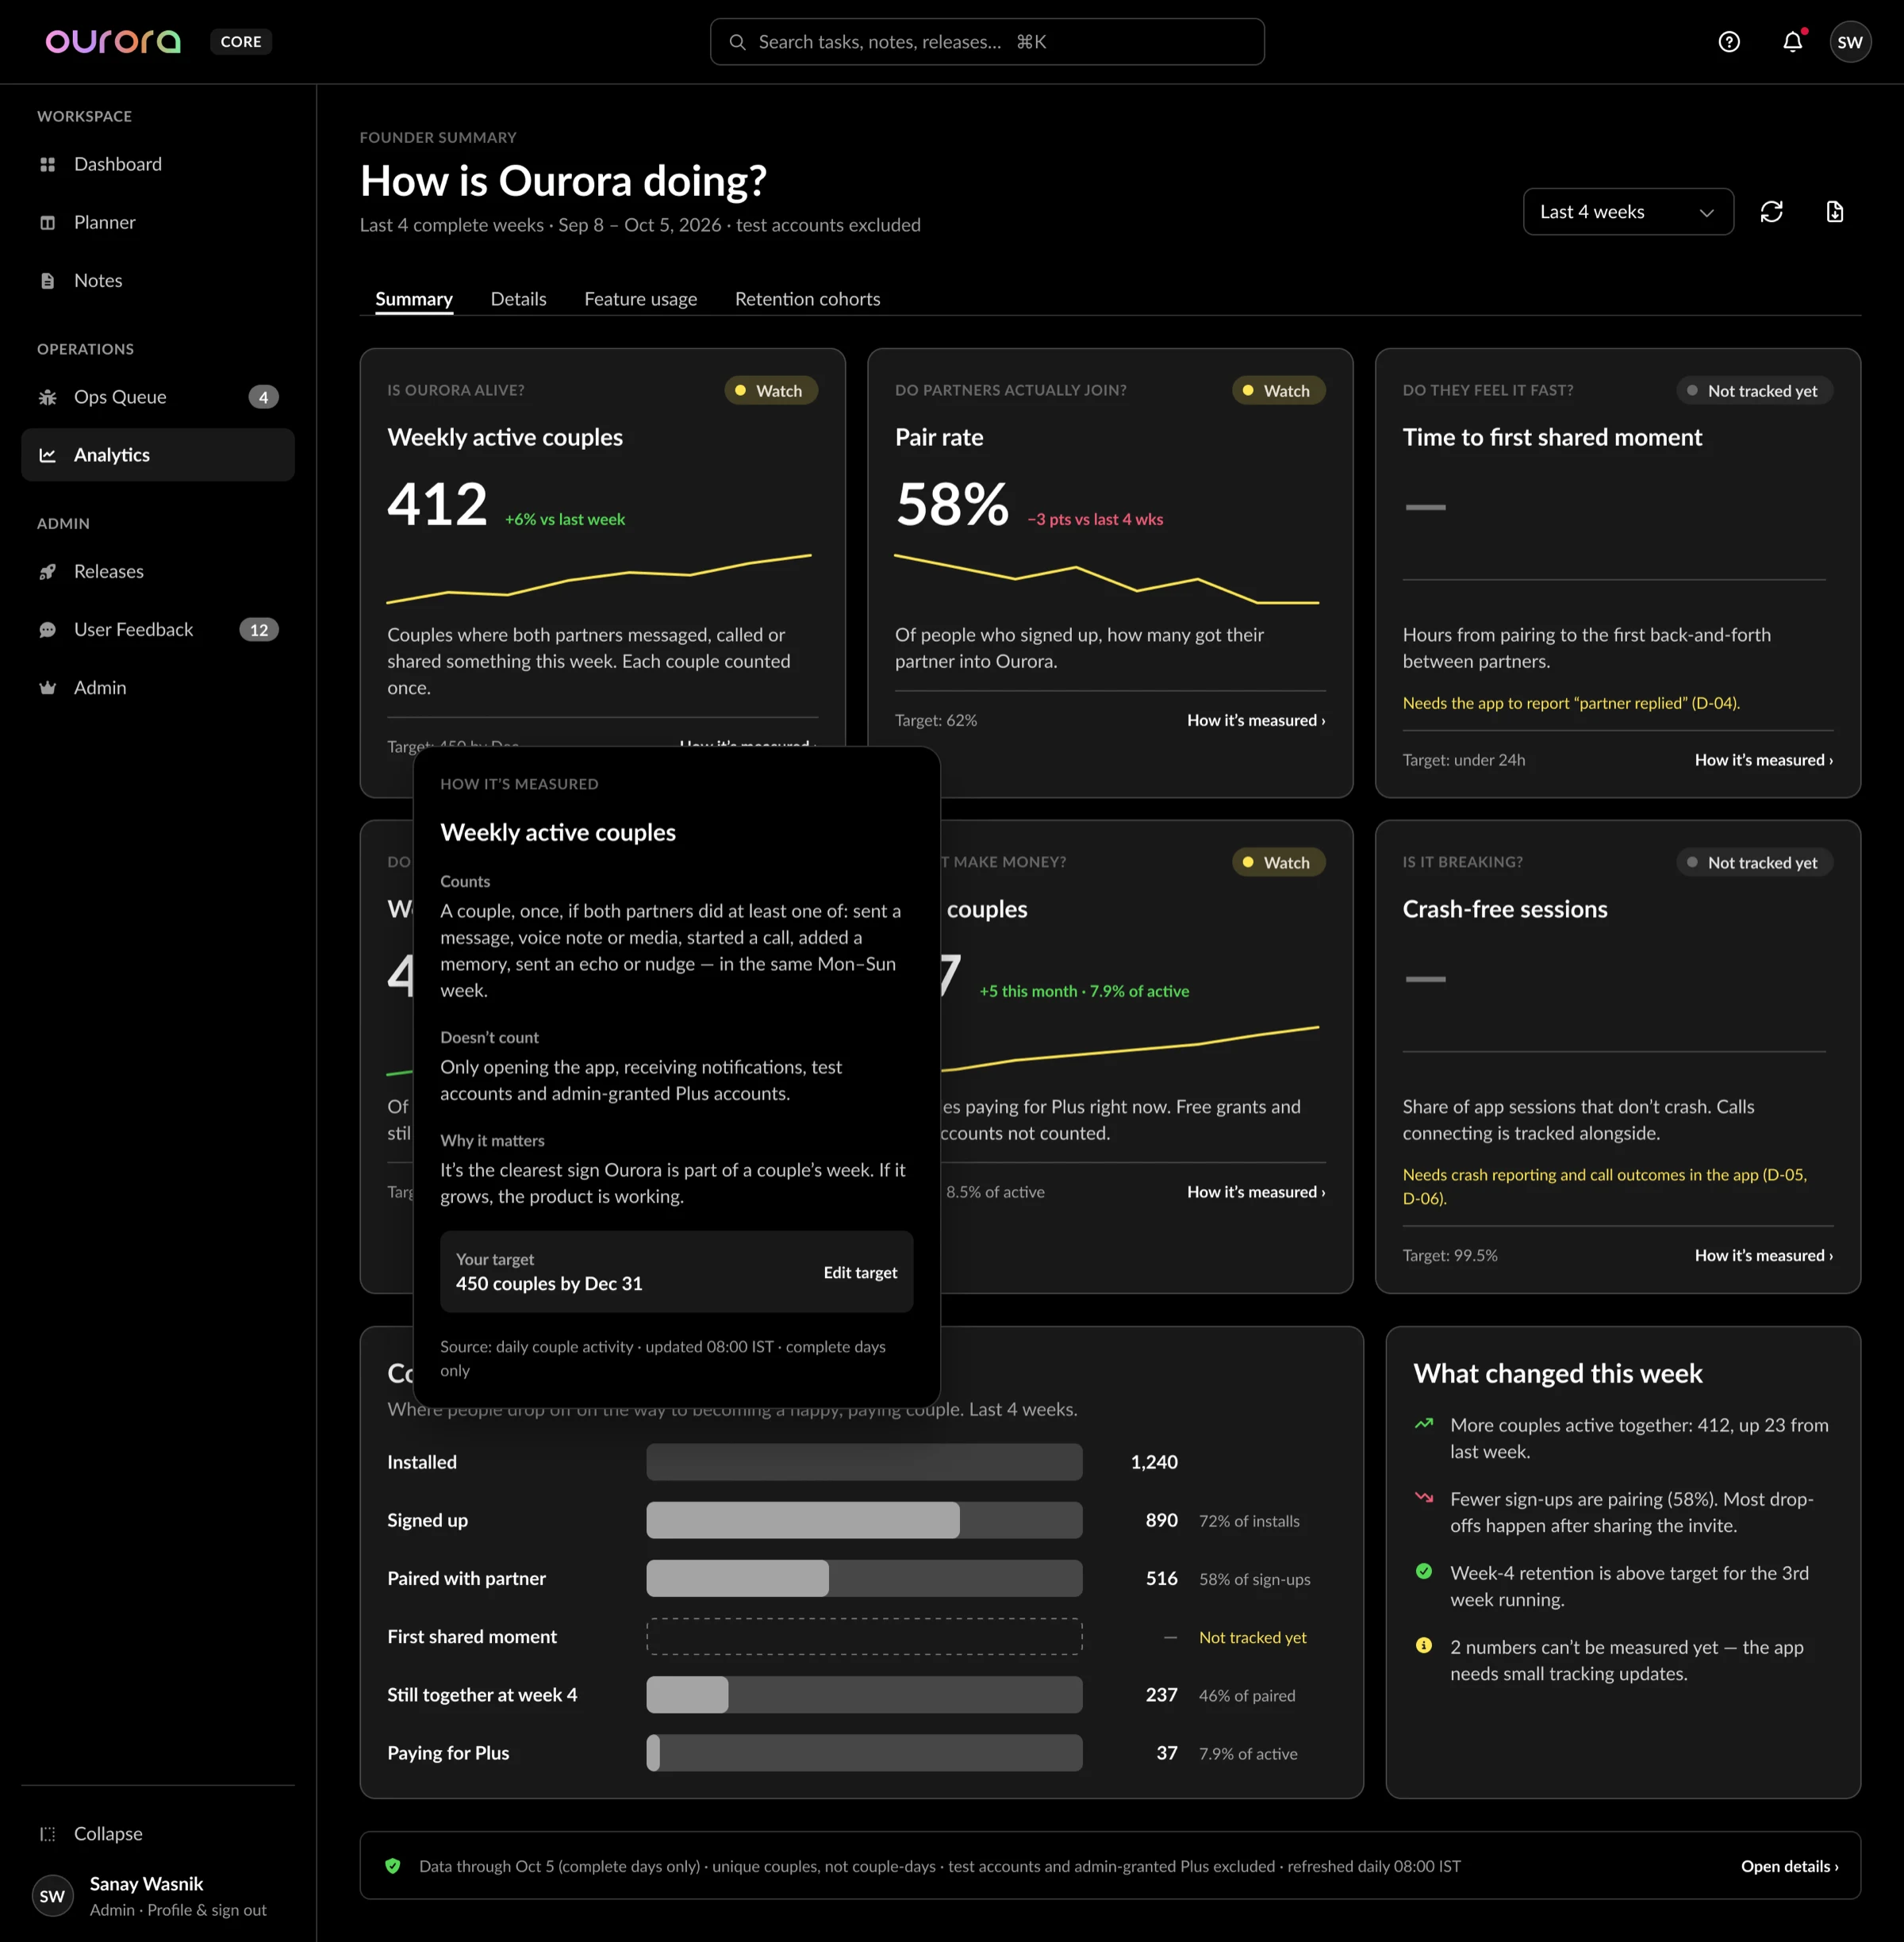The width and height of the screenshot is (1904, 1942).
Task: Click the User Feedback count badge 12
Action: coord(259,630)
